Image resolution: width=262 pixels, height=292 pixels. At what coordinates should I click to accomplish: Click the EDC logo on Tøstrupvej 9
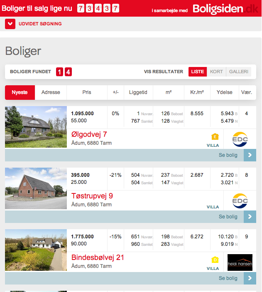pyautogui.click(x=240, y=200)
